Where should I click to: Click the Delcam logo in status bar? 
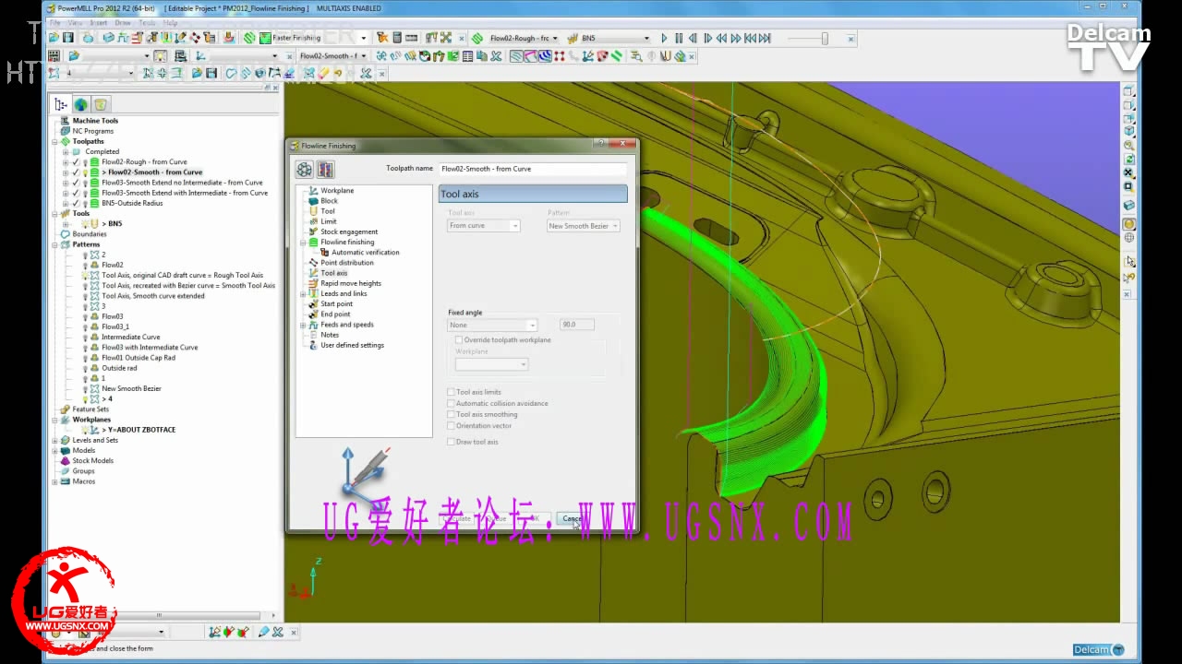click(1099, 649)
